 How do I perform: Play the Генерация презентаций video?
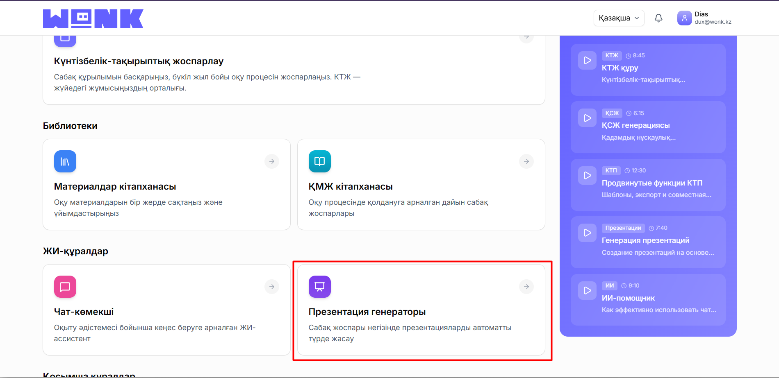[587, 233]
